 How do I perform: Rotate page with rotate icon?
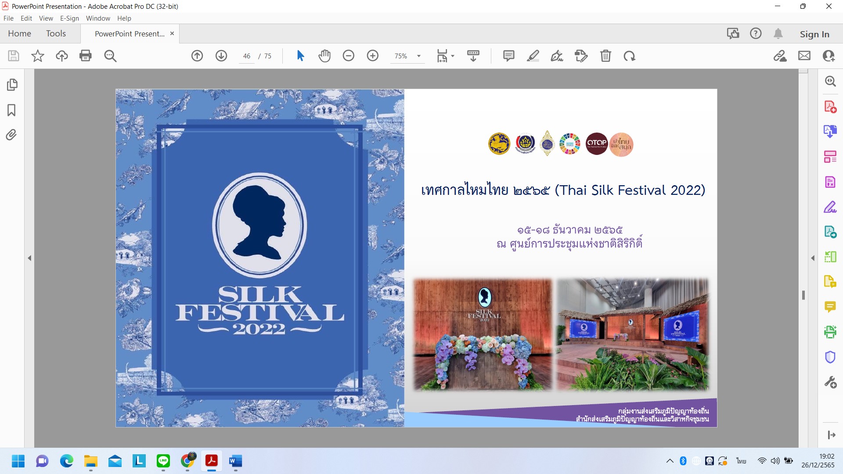[x=630, y=56]
